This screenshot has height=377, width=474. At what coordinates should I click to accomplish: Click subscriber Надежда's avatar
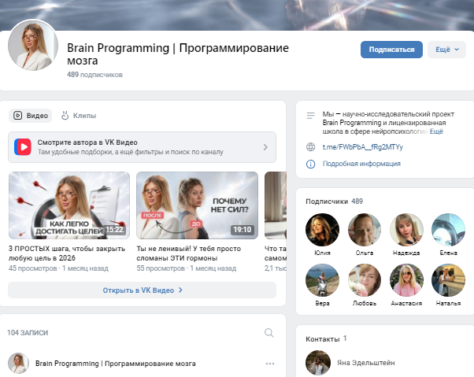(406, 230)
